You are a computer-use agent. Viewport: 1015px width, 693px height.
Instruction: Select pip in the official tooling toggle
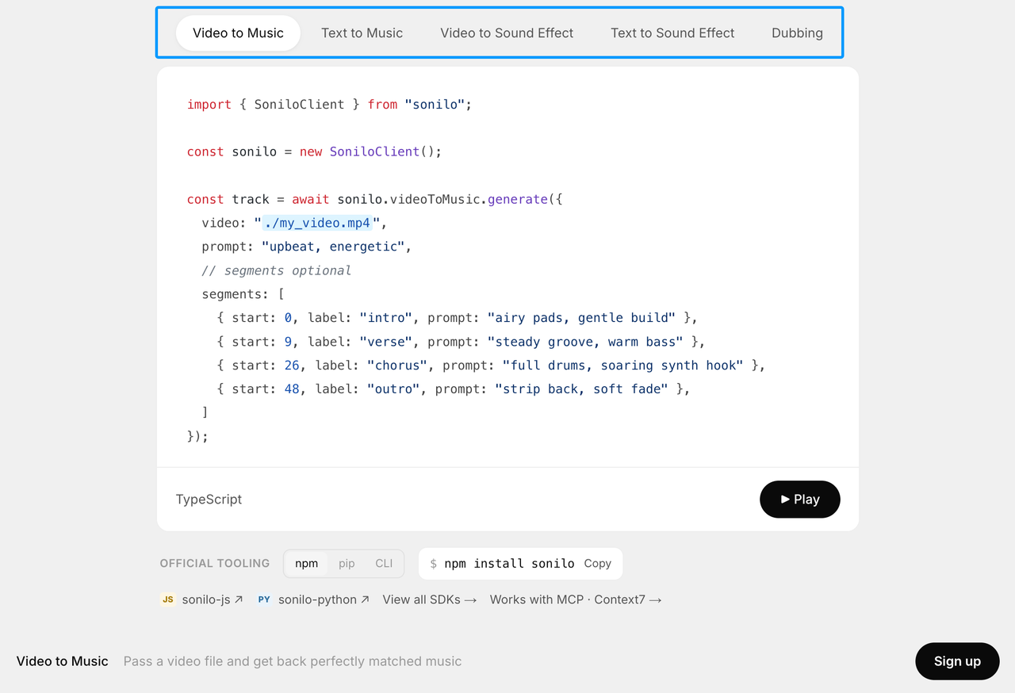click(x=347, y=564)
